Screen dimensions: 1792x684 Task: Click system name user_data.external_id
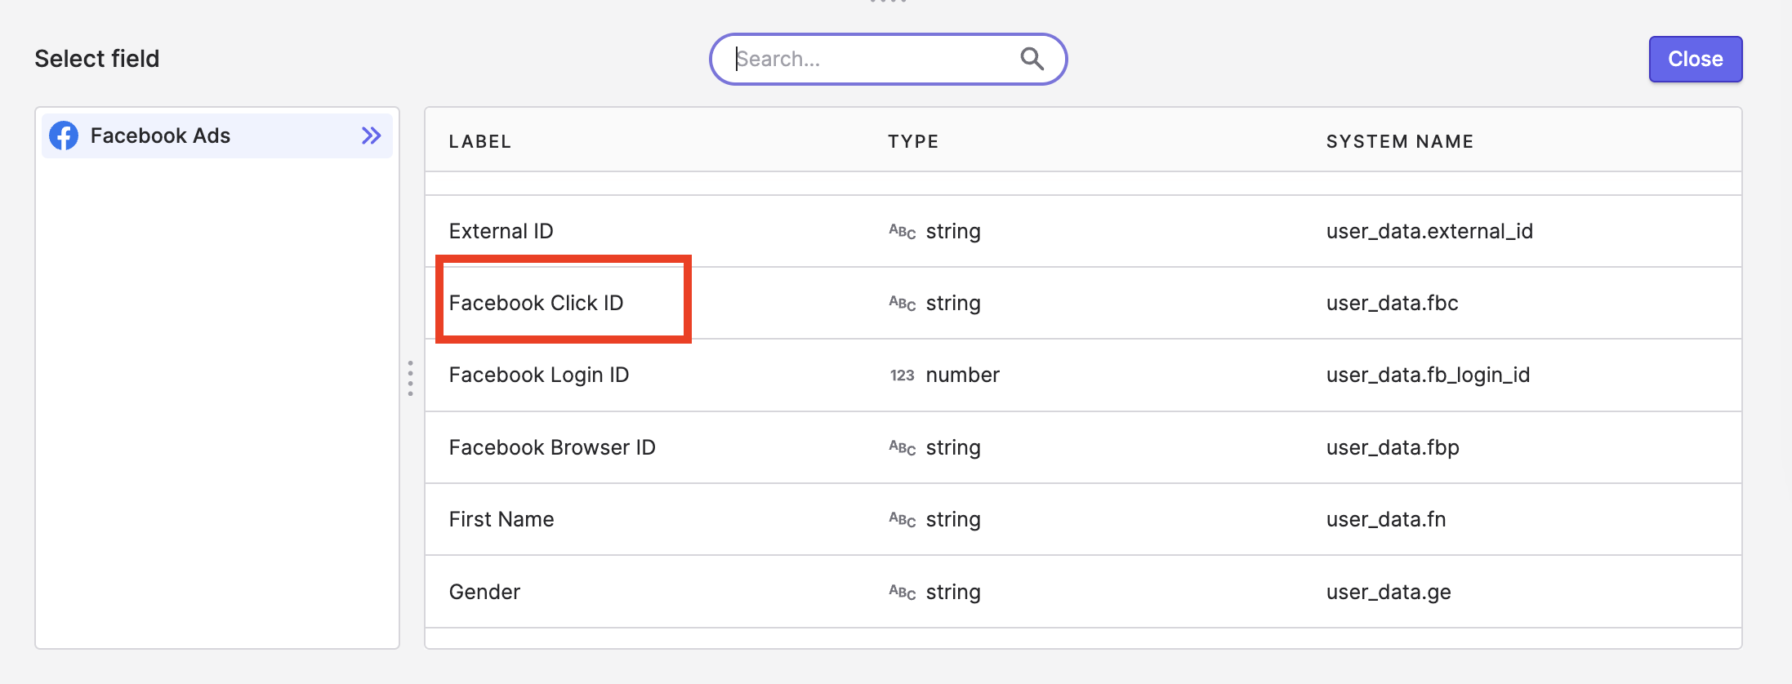point(1429,231)
